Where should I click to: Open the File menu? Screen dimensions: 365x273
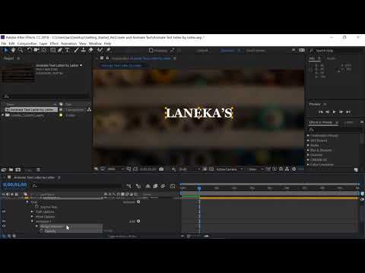pyautogui.click(x=4, y=43)
